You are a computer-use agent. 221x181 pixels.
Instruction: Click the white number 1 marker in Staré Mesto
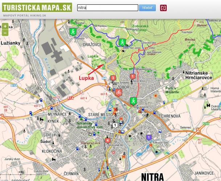point(115,125)
